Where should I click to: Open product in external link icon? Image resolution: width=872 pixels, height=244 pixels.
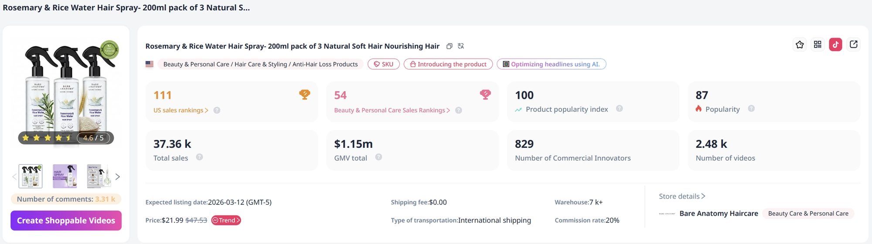point(854,44)
